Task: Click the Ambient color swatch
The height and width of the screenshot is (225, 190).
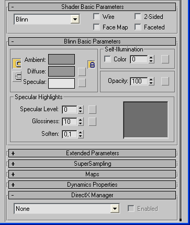Action: [61, 59]
